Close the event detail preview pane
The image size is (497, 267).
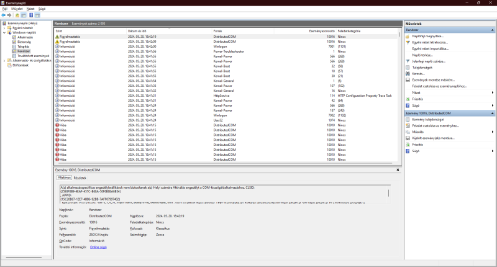[x=398, y=170]
